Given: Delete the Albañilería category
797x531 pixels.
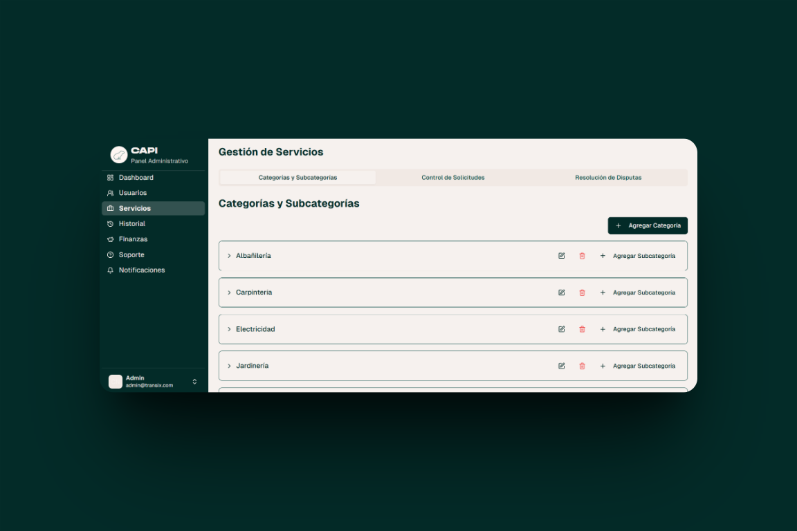Looking at the screenshot, I should (x=582, y=256).
